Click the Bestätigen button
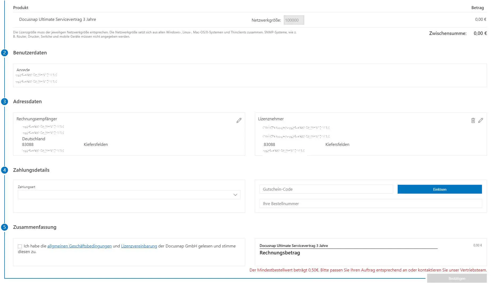This screenshot has height=284, width=491. click(x=457, y=278)
